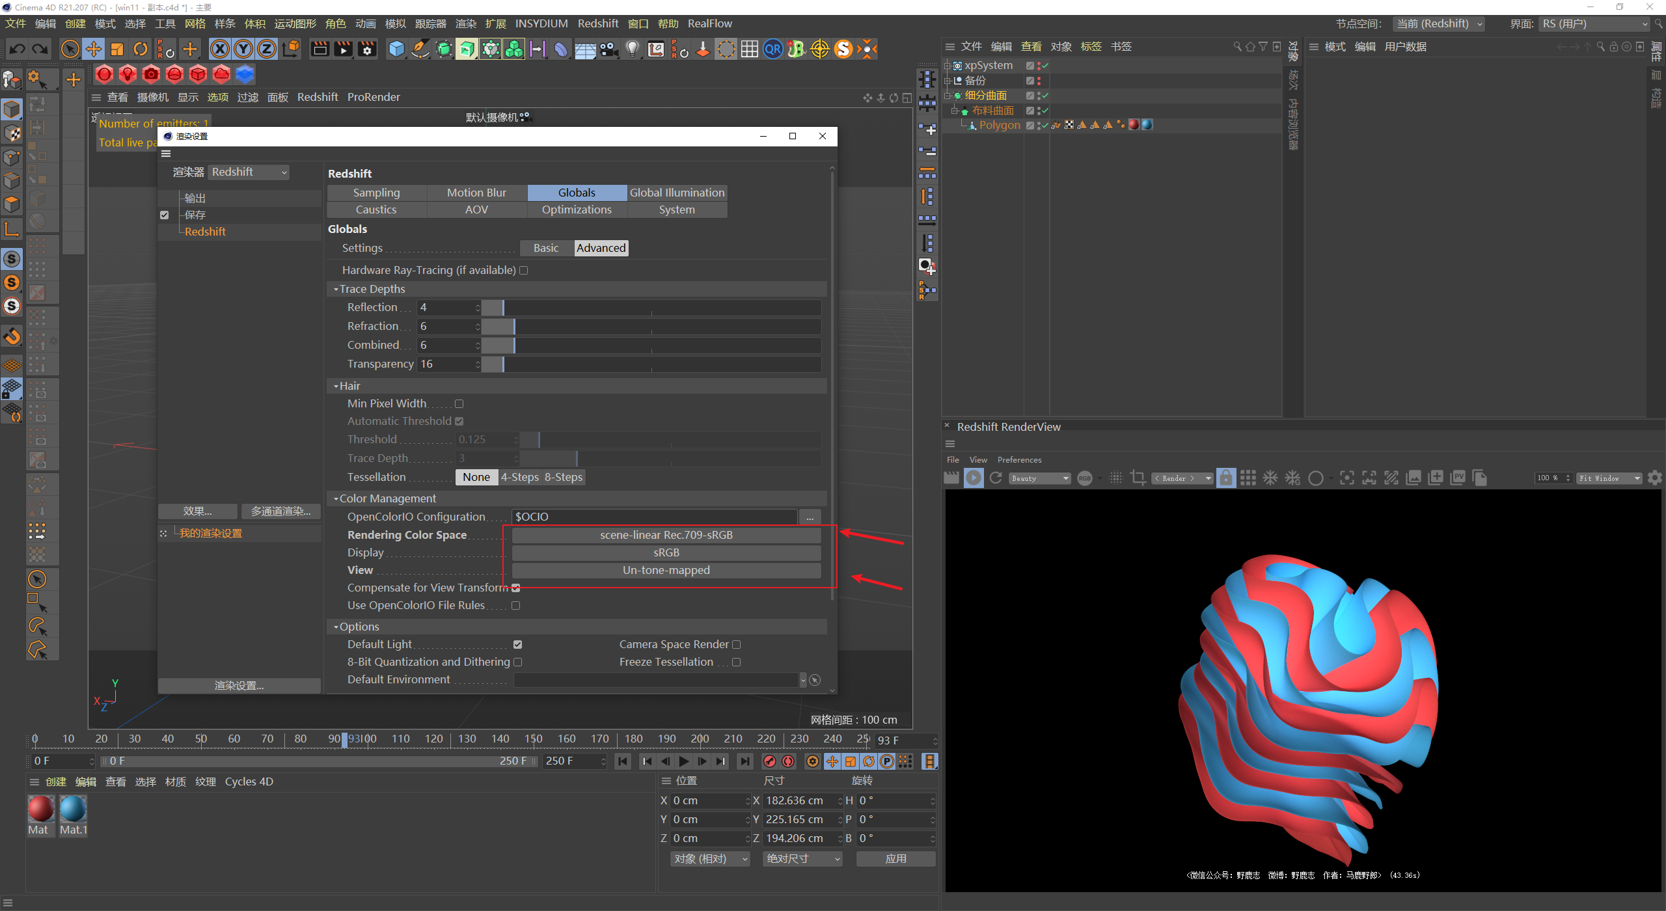Collapse the Trace Depths section
The width and height of the screenshot is (1666, 911).
pyautogui.click(x=336, y=290)
